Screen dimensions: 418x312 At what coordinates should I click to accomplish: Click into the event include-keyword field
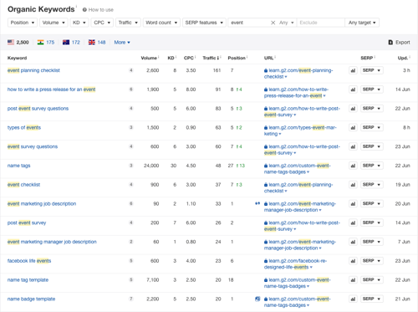point(249,23)
